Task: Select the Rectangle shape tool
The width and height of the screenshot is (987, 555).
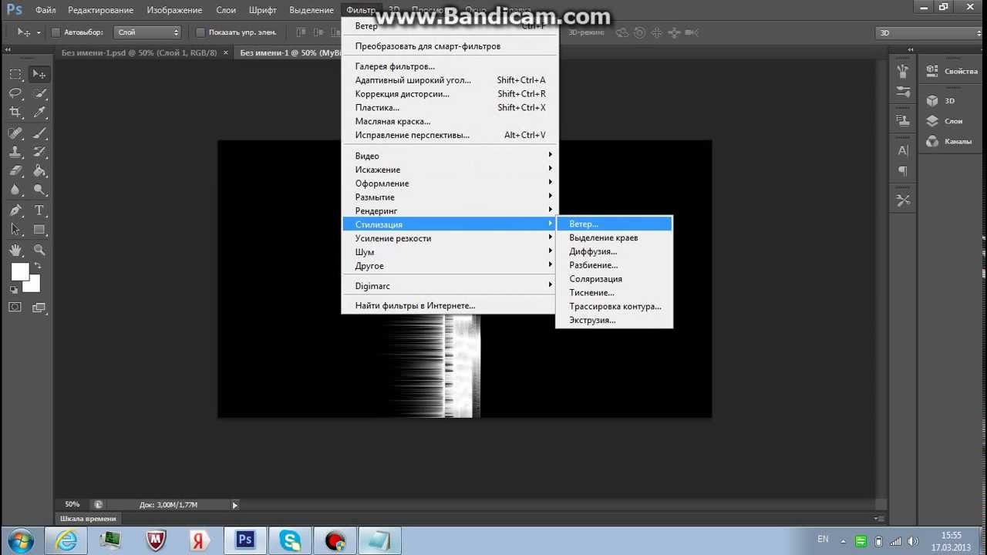Action: click(39, 230)
